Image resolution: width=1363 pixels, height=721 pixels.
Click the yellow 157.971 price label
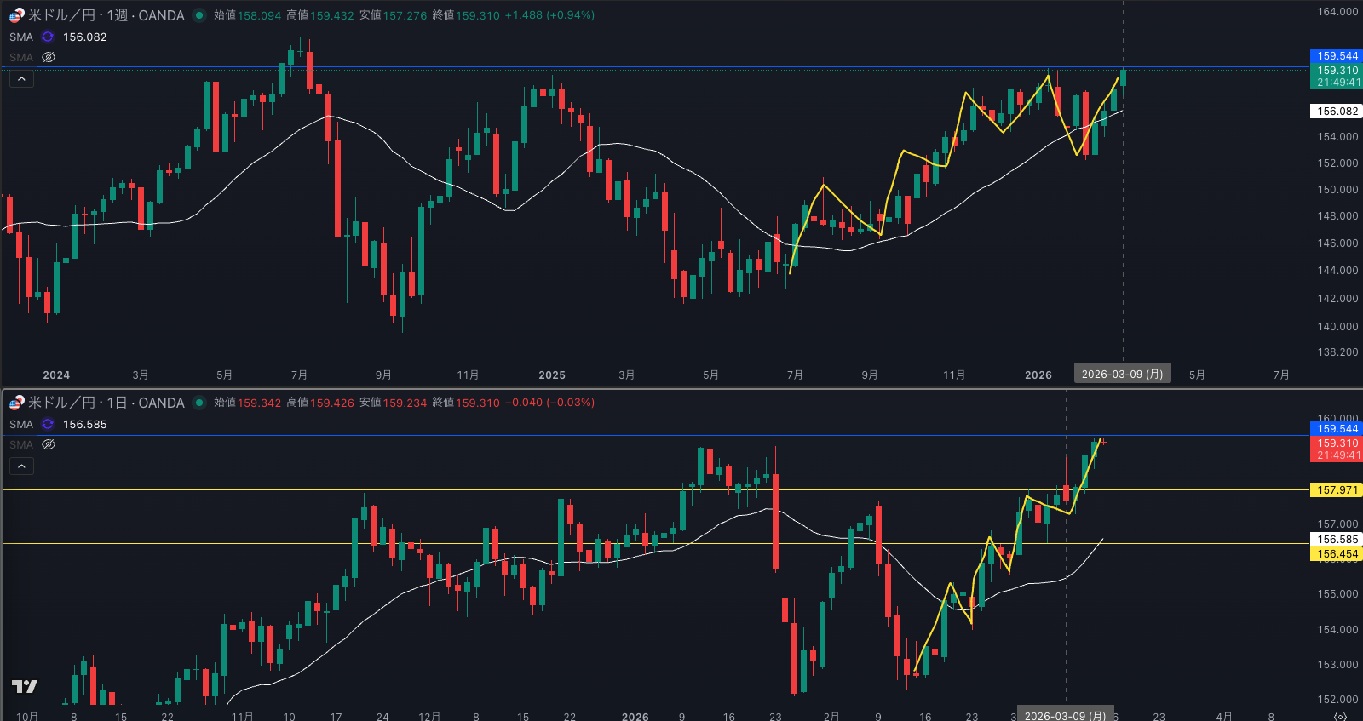(x=1337, y=490)
